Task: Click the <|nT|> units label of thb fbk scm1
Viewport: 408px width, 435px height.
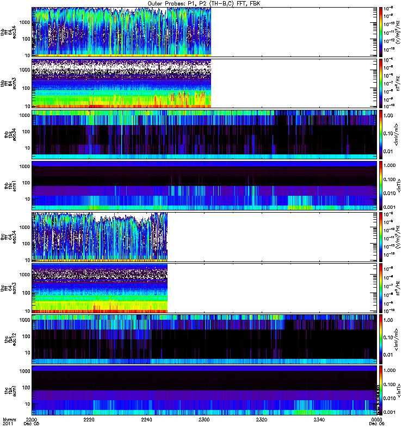Action: coord(399,185)
